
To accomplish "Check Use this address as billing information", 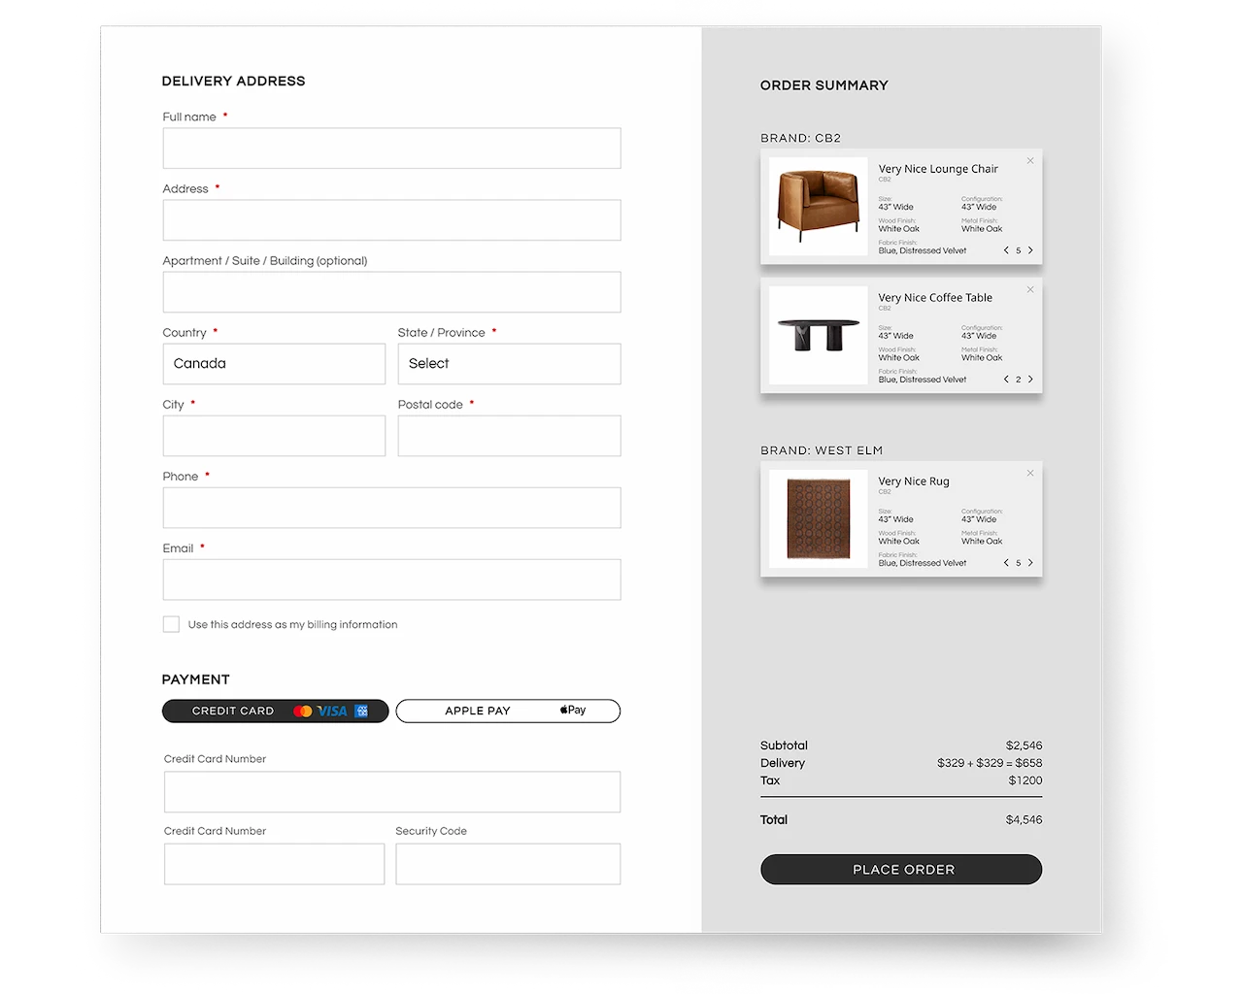I will coord(171,624).
